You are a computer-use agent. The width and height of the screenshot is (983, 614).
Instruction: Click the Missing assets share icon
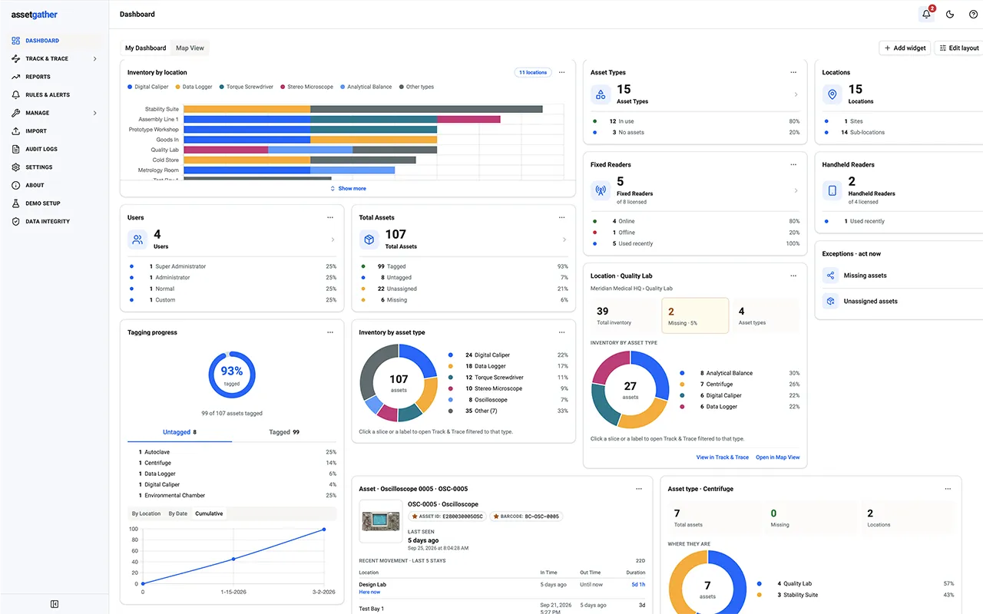[830, 275]
